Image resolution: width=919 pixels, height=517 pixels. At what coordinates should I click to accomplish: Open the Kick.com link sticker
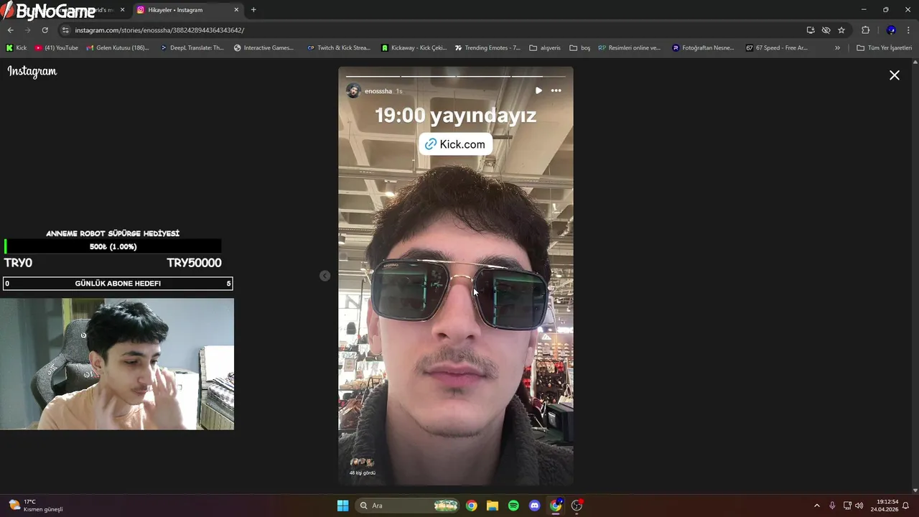pyautogui.click(x=455, y=144)
